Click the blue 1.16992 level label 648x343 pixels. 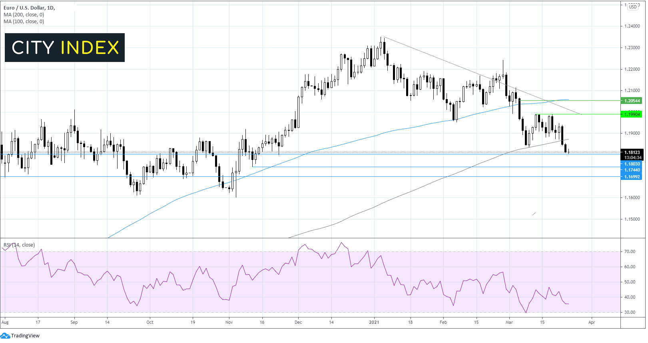point(632,177)
